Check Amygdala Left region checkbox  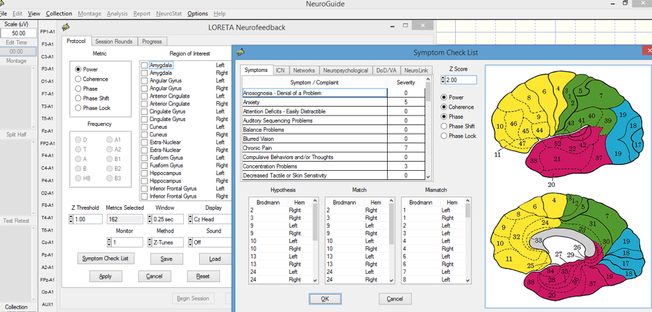[144, 65]
